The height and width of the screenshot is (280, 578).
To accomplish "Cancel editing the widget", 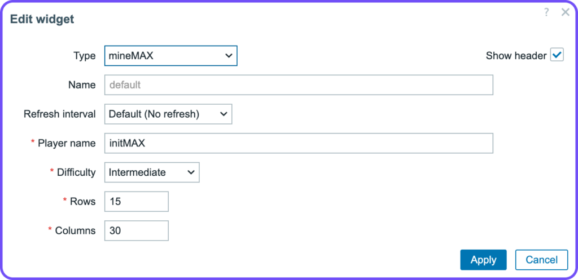I will [x=541, y=260].
